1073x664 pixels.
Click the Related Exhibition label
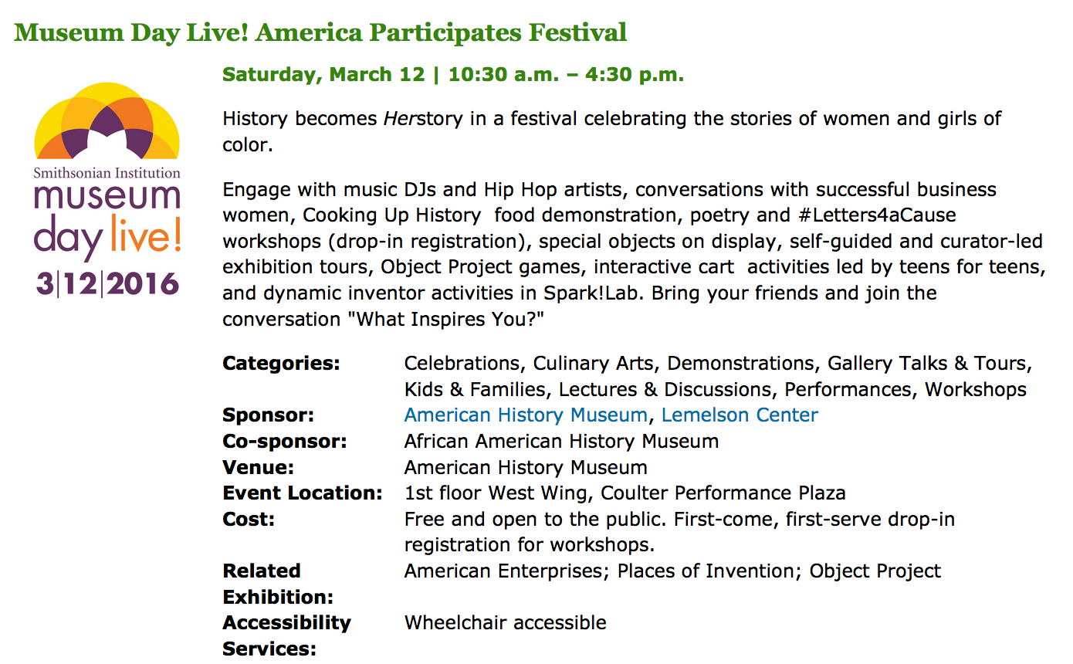tap(277, 584)
